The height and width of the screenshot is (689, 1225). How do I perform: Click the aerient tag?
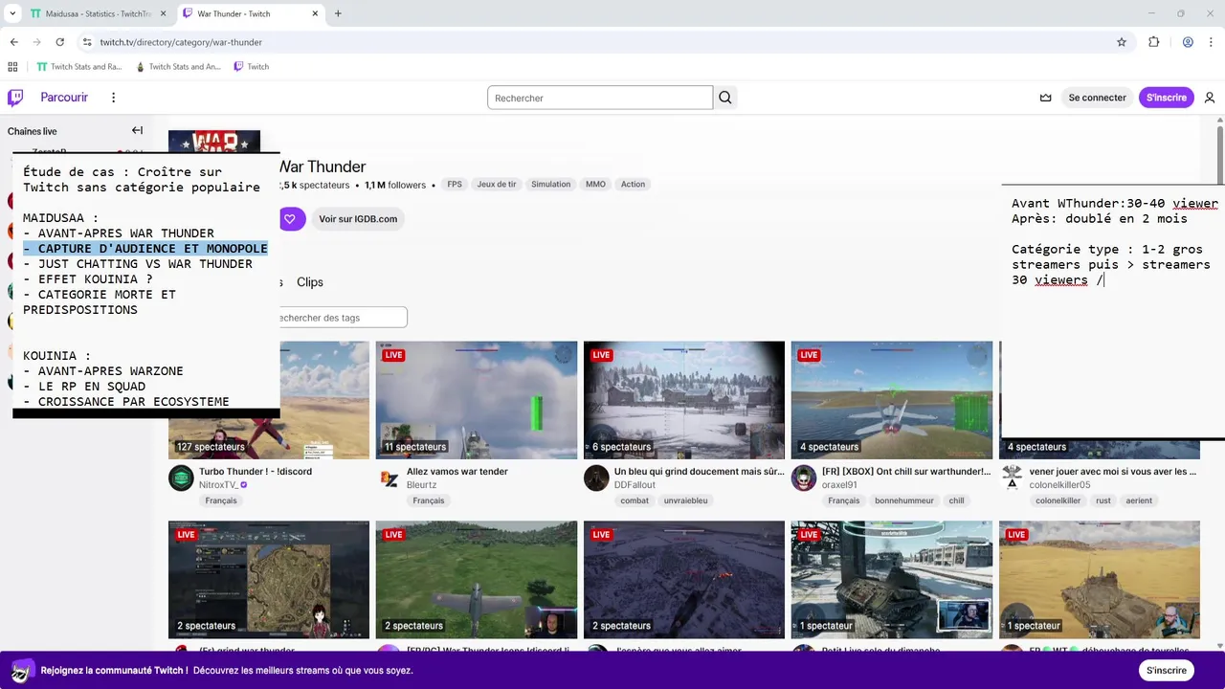click(1139, 500)
